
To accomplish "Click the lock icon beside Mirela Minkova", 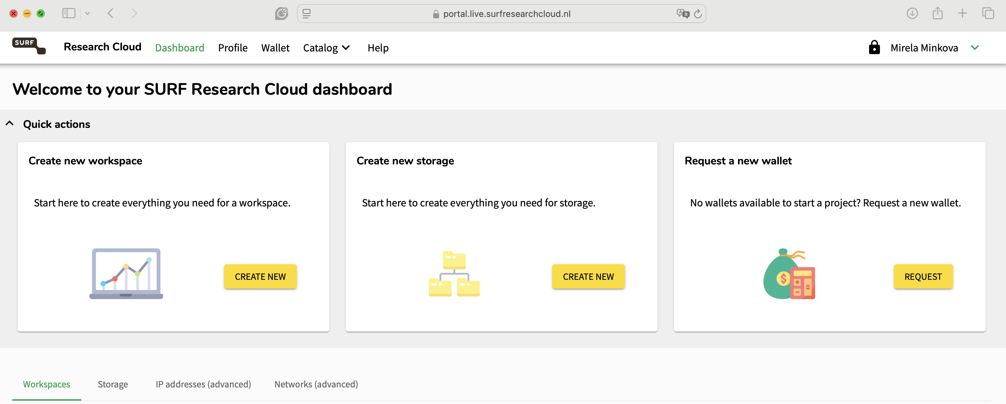I will tap(874, 47).
